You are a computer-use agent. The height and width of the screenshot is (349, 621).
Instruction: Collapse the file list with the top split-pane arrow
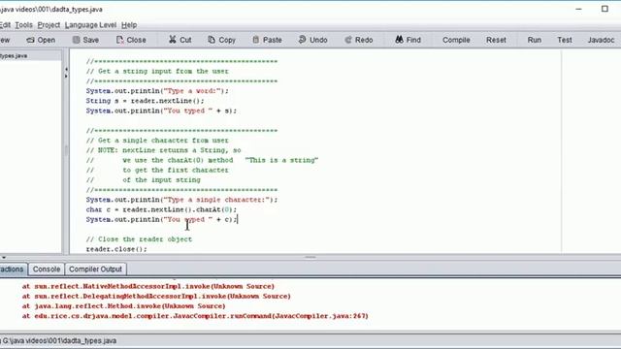tap(66, 69)
